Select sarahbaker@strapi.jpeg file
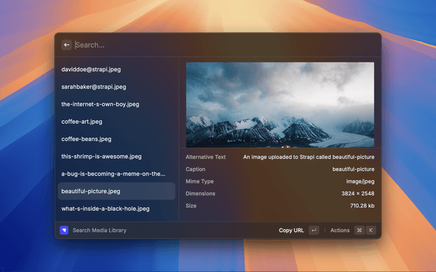Image resolution: width=436 pixels, height=272 pixels. [94, 87]
